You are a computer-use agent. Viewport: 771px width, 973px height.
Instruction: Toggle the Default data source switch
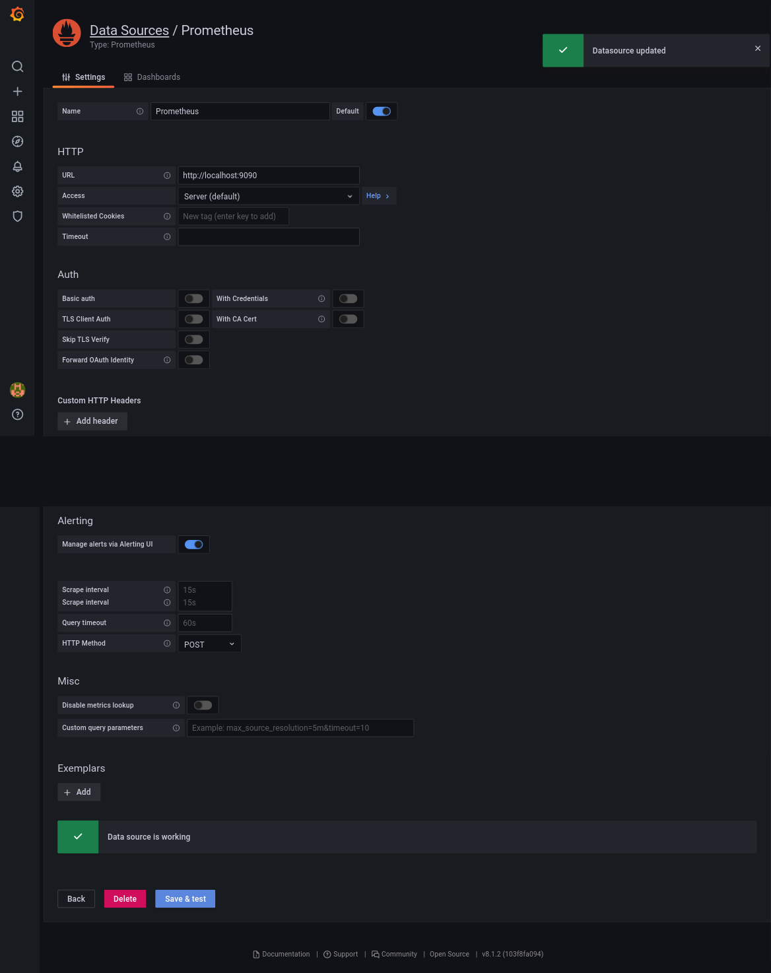pos(382,112)
